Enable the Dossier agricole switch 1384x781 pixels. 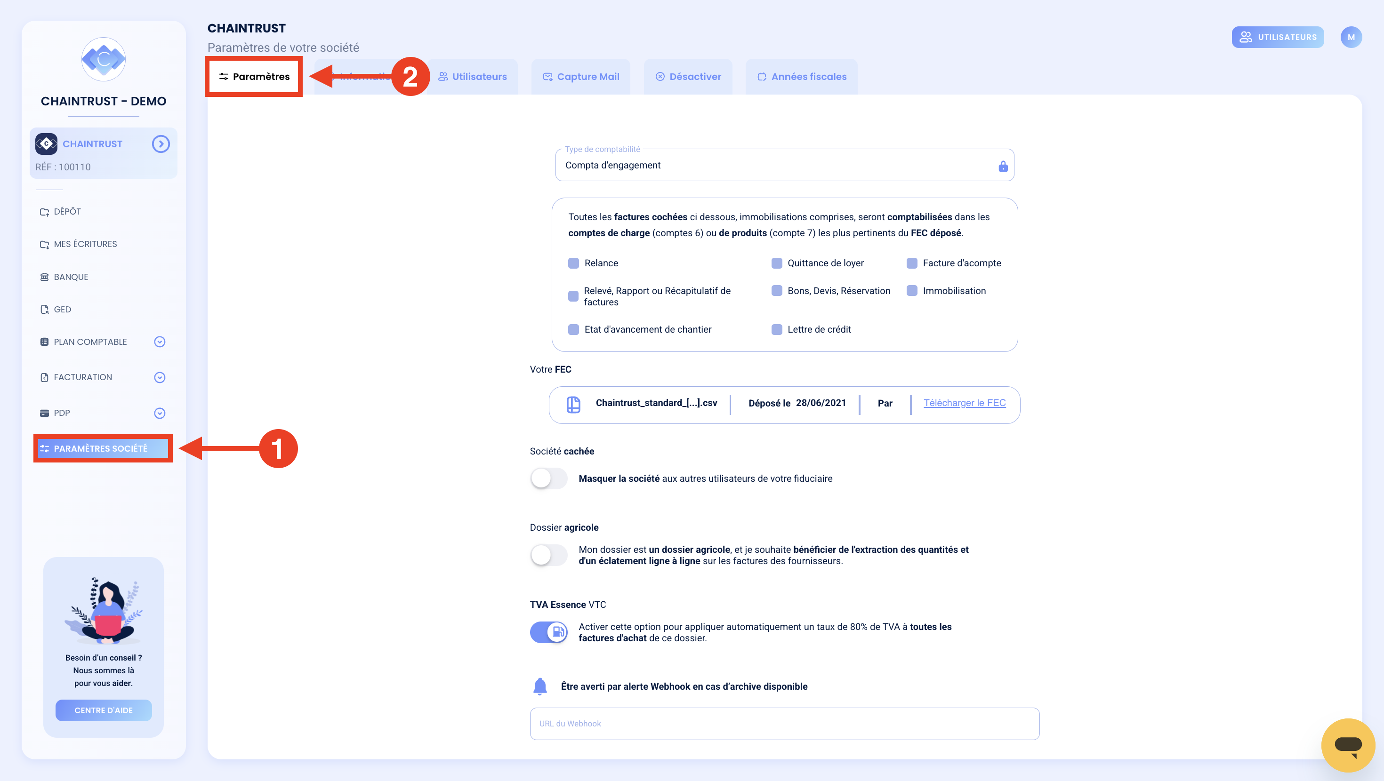tap(548, 555)
